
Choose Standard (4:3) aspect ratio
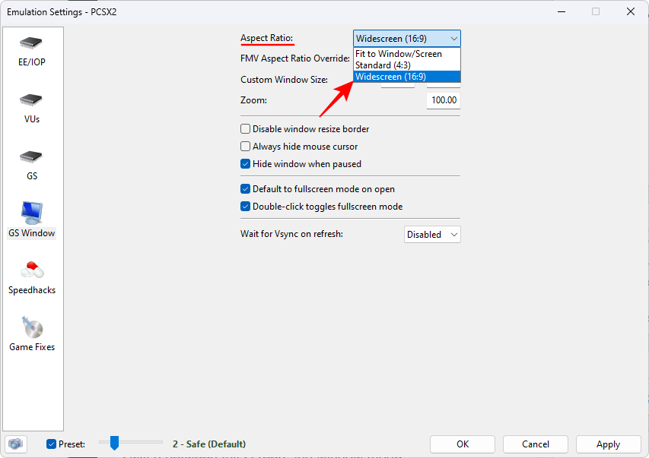(407, 65)
